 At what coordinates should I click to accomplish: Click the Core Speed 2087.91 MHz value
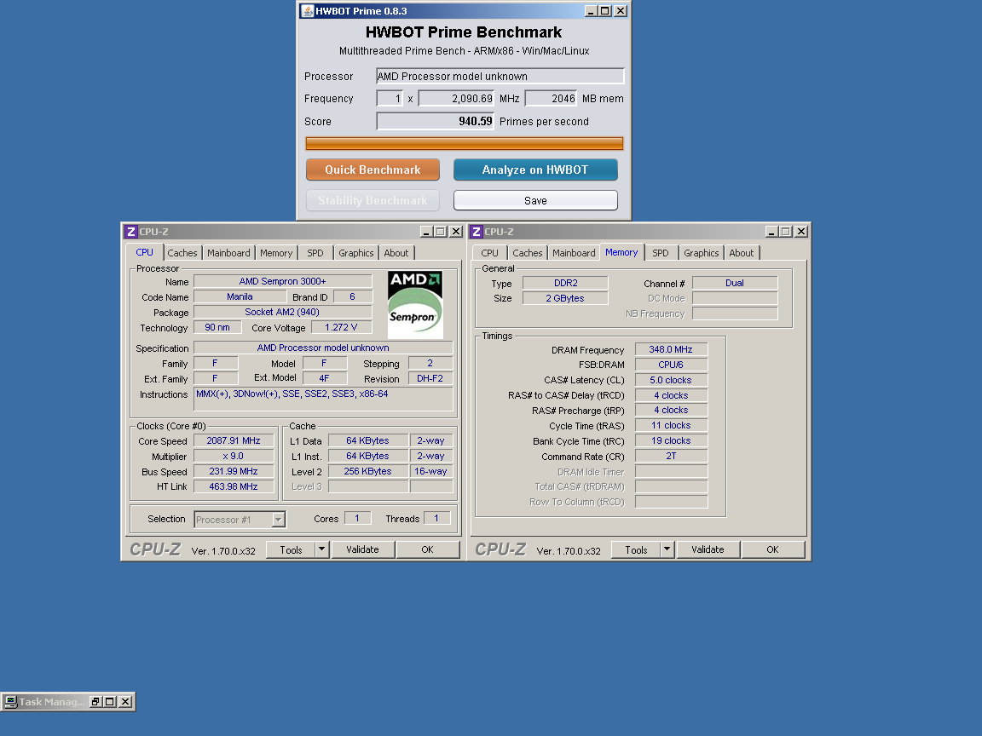click(234, 440)
